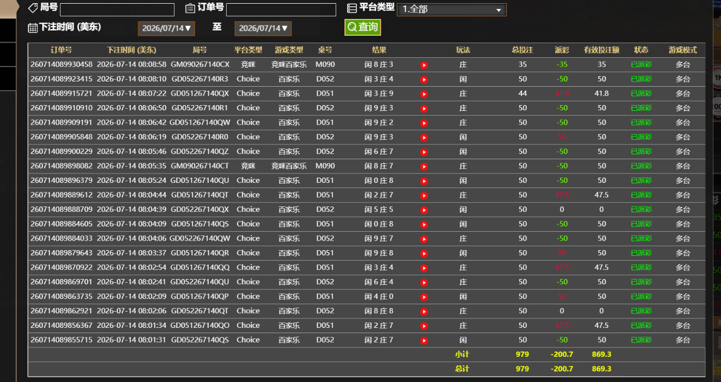Play replay for order 260714089896379
721x382 pixels.
click(x=424, y=181)
